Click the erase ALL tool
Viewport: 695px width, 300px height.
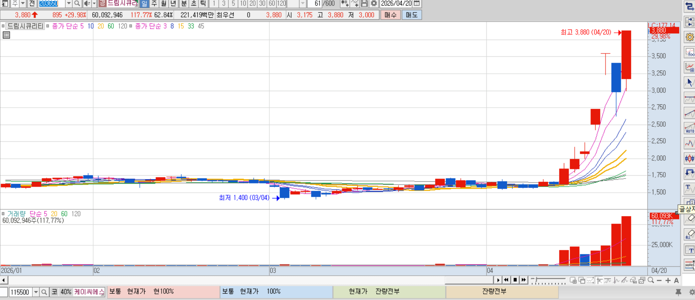689,234
